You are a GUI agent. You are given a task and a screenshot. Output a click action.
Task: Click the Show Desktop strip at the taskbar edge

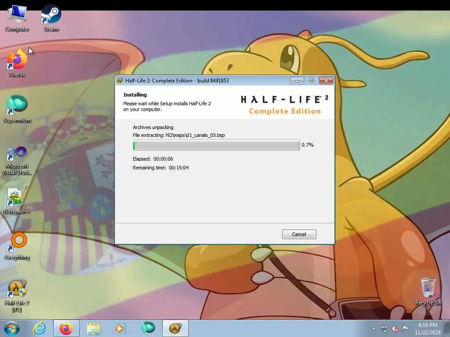[x=447, y=328]
